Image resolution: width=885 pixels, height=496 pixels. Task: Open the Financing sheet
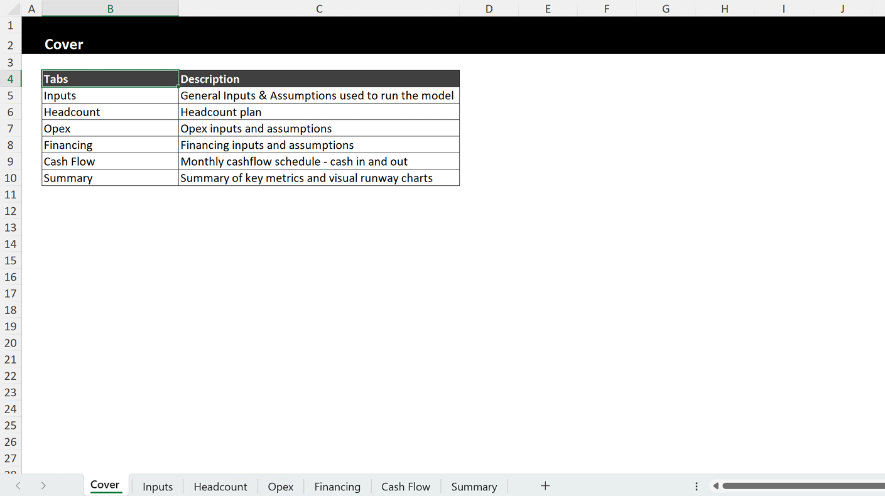click(x=337, y=486)
